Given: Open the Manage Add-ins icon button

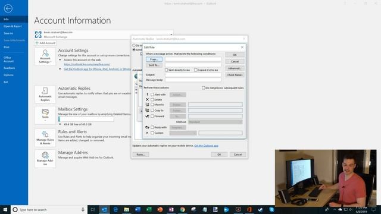Looking at the screenshot, I should coord(45,159).
